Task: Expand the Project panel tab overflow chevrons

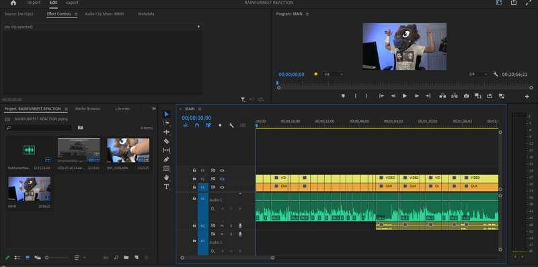Action: click(154, 109)
